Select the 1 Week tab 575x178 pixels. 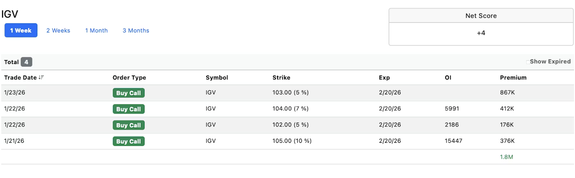pos(21,30)
